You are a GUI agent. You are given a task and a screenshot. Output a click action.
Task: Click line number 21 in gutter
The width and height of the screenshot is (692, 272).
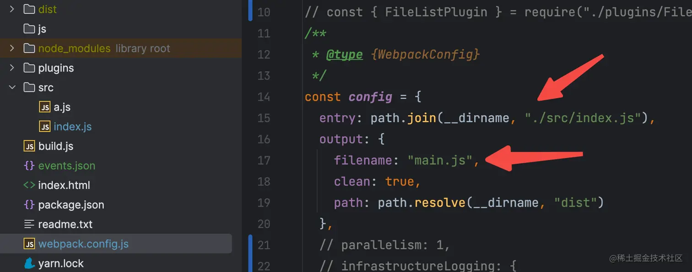(x=264, y=245)
